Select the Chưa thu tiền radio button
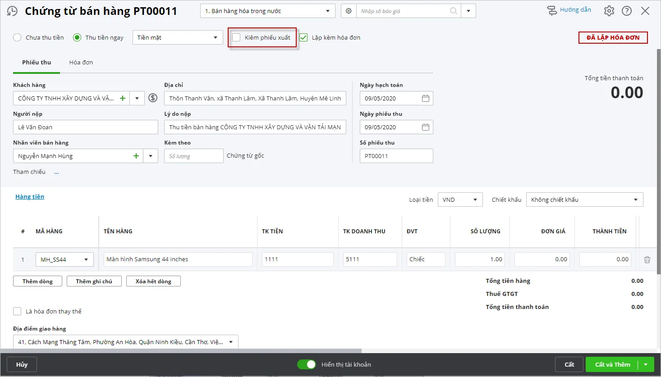 click(17, 37)
